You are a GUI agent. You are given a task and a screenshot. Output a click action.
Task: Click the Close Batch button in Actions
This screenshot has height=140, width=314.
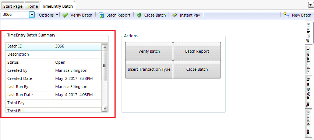pyautogui.click(x=197, y=69)
